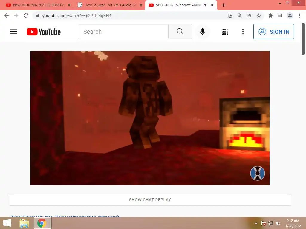
Task: Open the volume speaker tray icon
Action: 278,223
